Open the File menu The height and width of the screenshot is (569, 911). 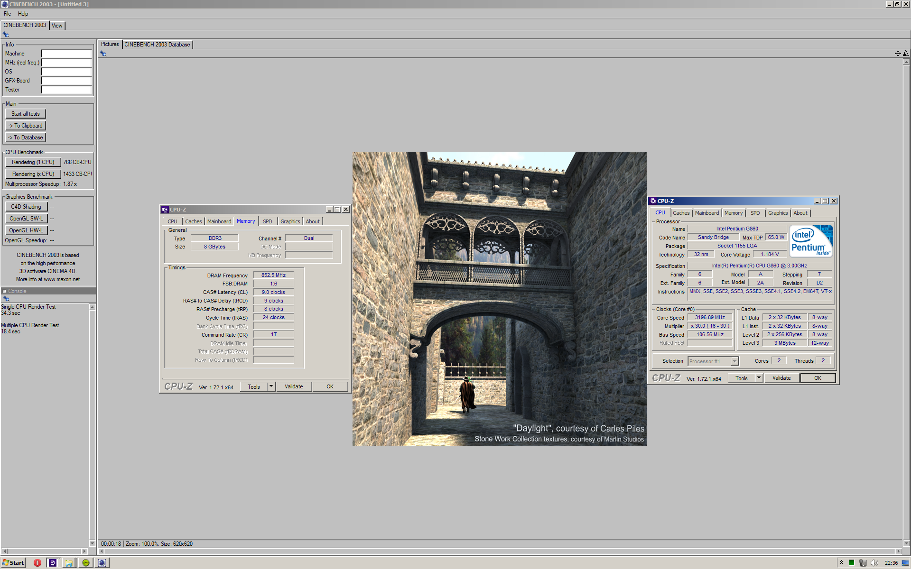coord(8,14)
